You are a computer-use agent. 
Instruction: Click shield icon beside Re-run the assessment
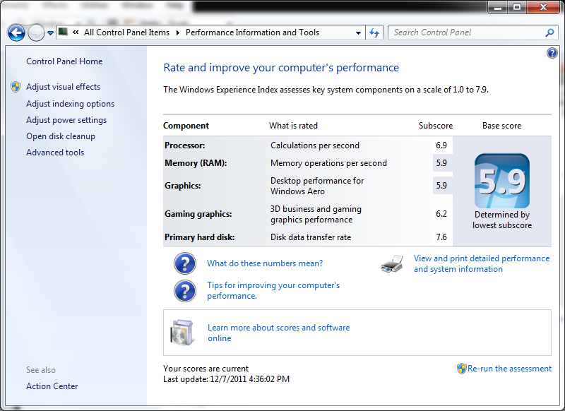(462, 369)
